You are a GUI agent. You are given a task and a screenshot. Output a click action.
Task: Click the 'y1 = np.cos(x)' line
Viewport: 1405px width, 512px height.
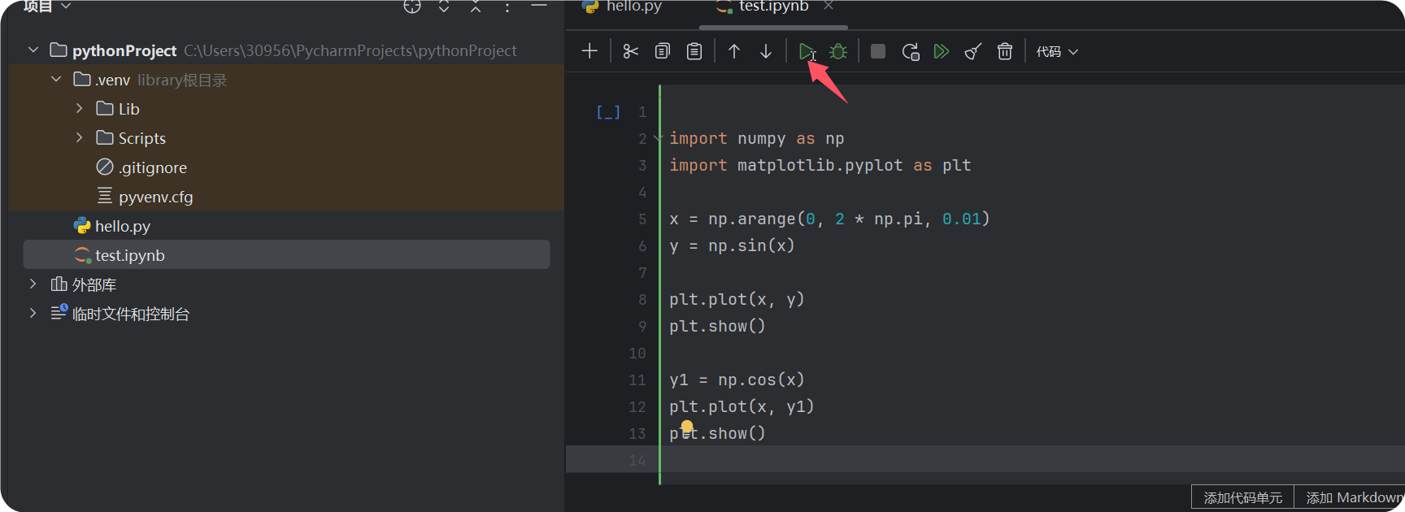pyautogui.click(x=737, y=380)
